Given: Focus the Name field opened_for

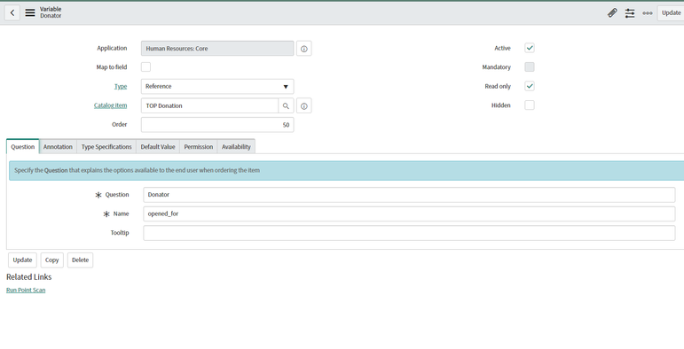Looking at the screenshot, I should click(x=409, y=214).
